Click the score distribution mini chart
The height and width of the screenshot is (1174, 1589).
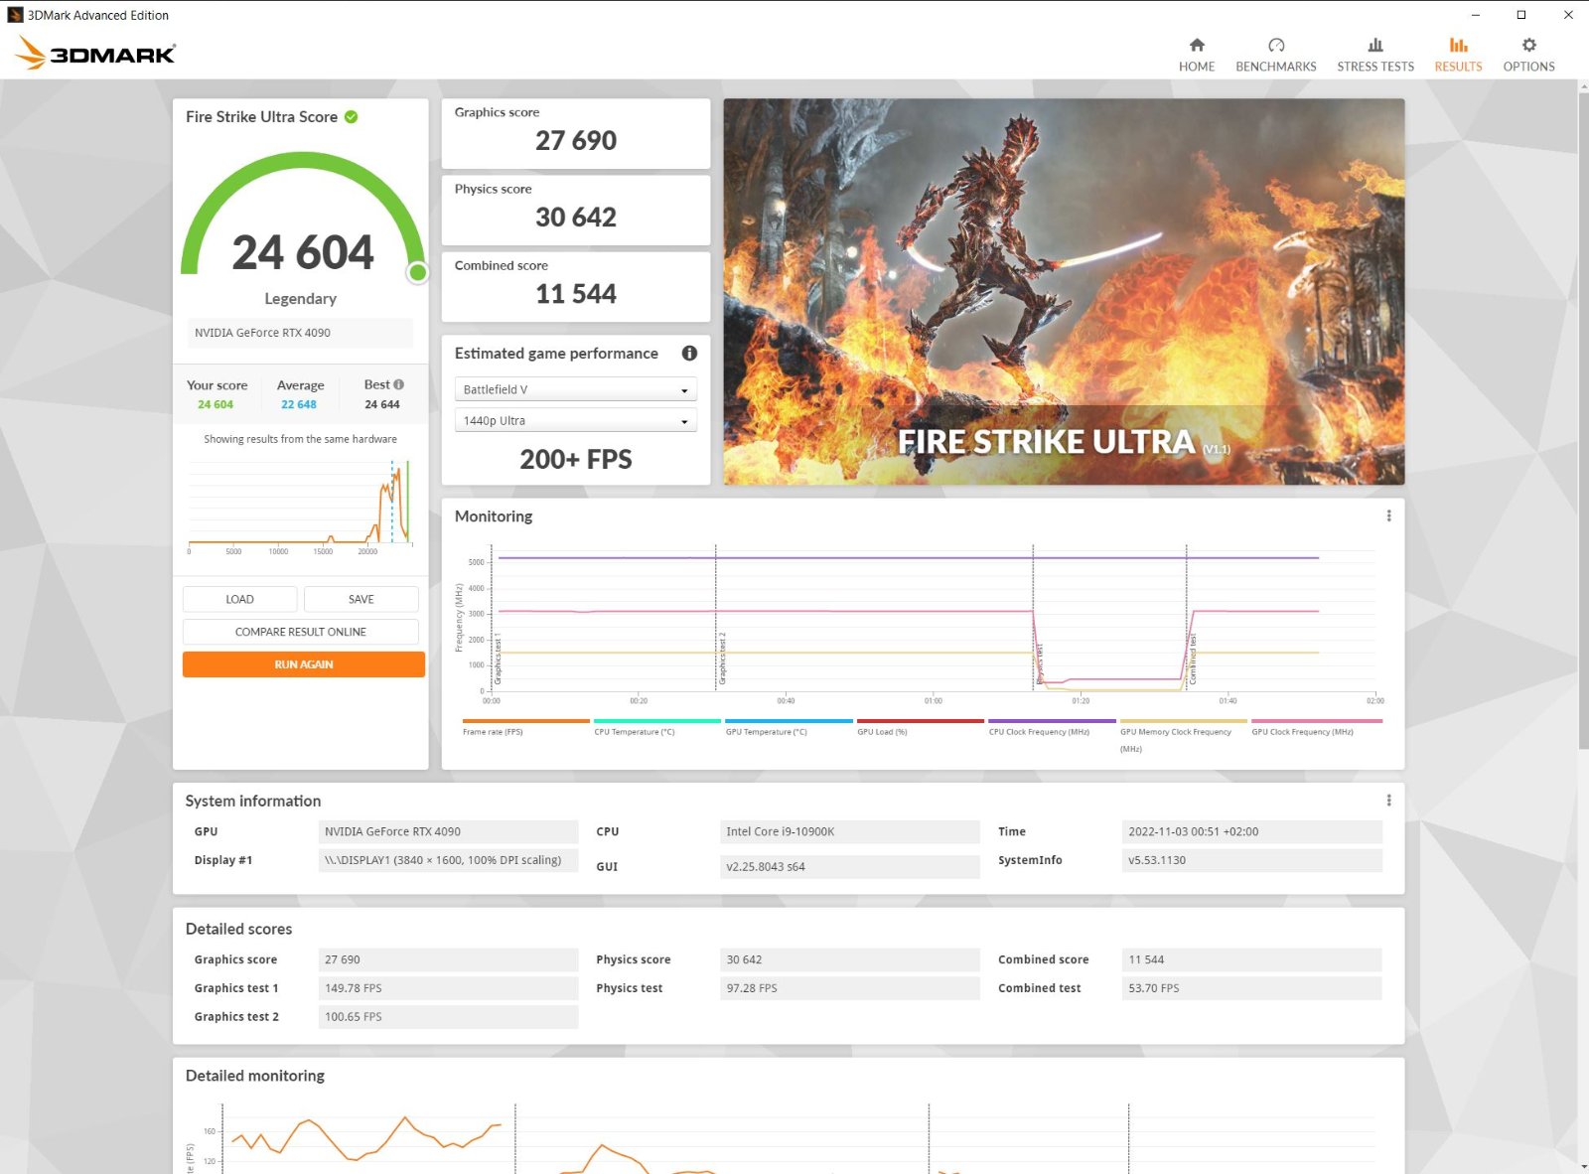(x=300, y=505)
